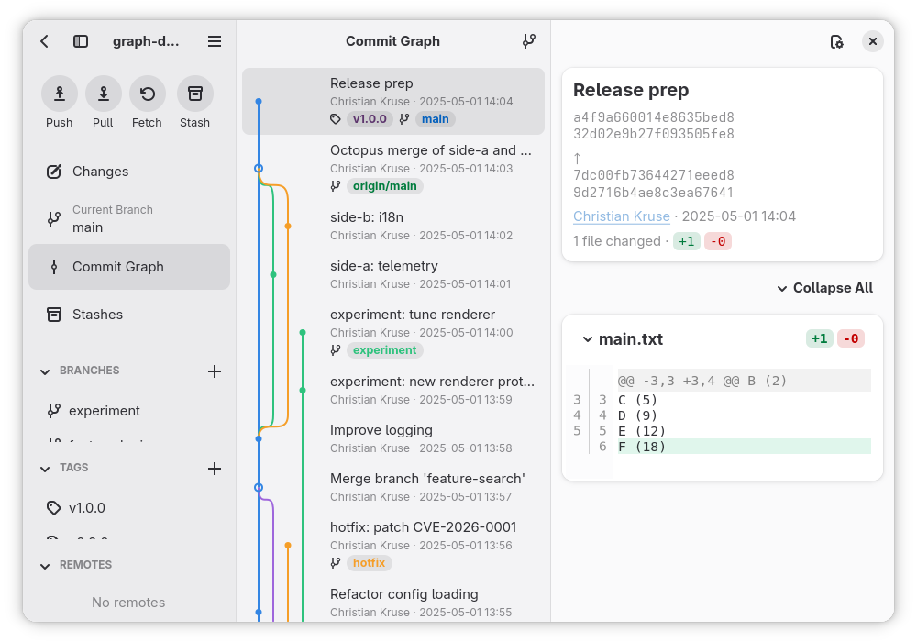Screen dimensions: 917x642
Task: Add a new tag with plus icon
Action: (215, 469)
